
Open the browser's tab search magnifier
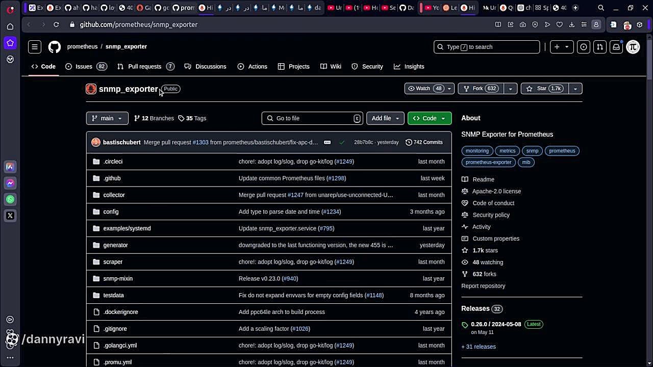(x=601, y=8)
